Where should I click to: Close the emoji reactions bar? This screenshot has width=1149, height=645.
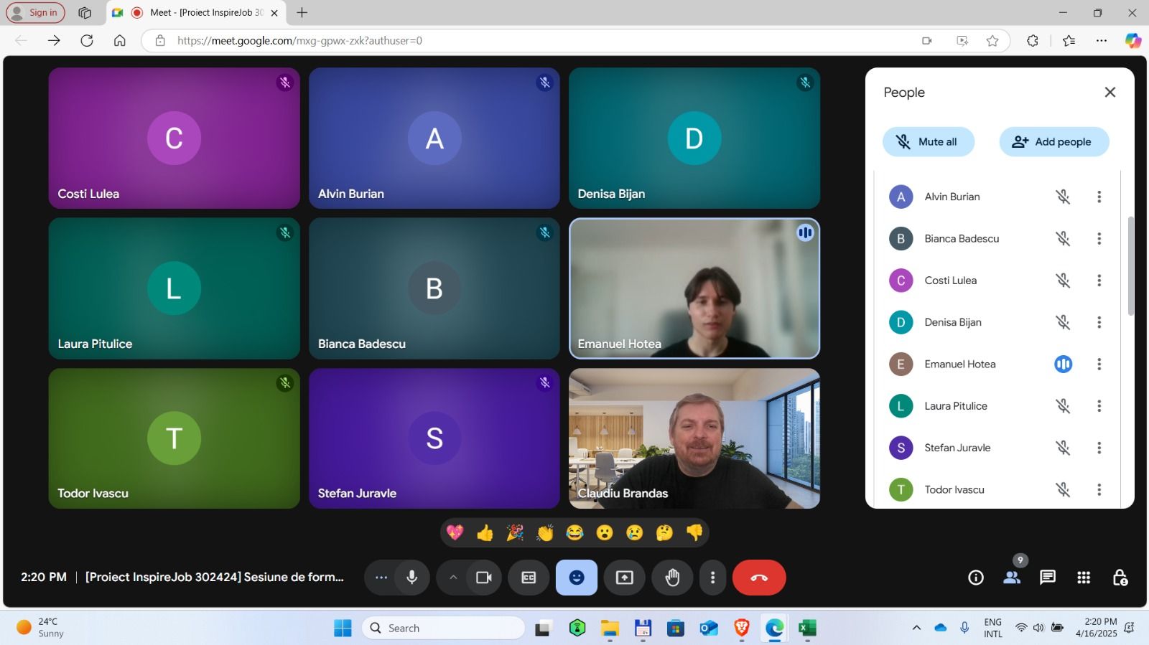577,578
